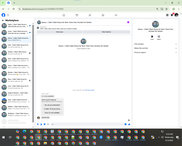Screen dimensions: 182x146
Task: Open the notifications bell
Action: point(172,15)
